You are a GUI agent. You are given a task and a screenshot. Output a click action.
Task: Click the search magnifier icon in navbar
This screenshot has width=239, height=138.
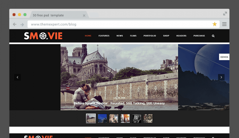click(x=213, y=36)
